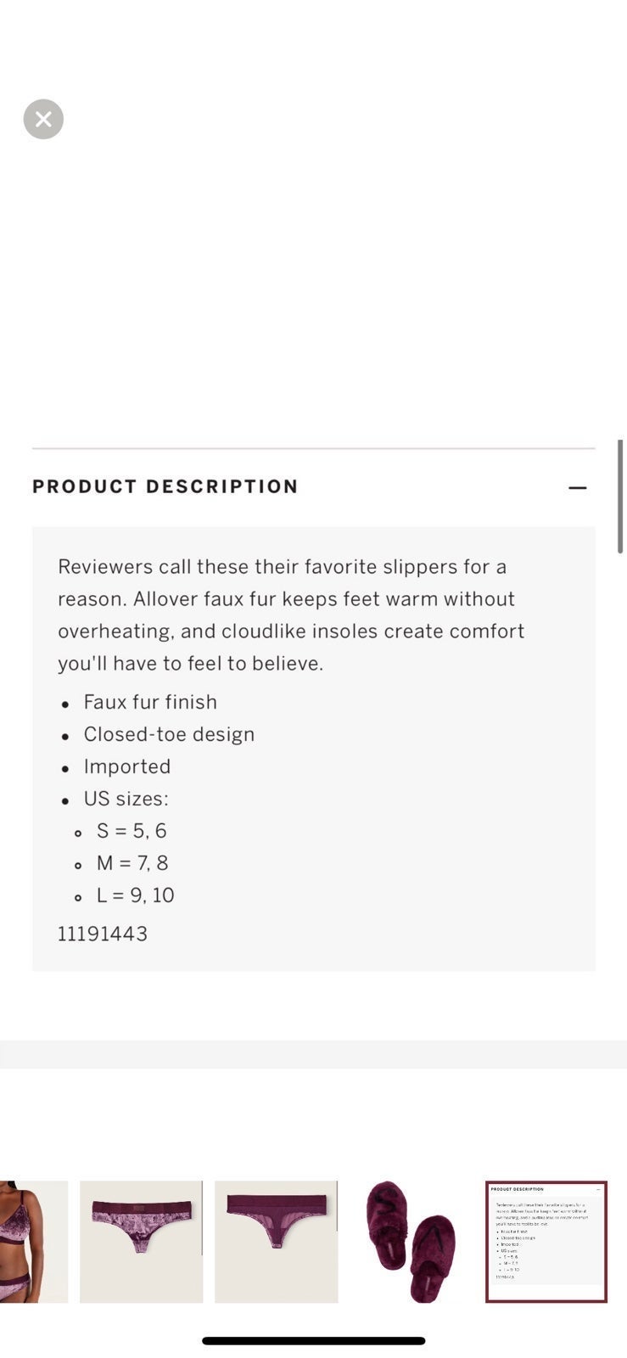Click the PRODUCT DESCRIPTION heading
This screenshot has height=1358, width=627.
pyautogui.click(x=165, y=486)
